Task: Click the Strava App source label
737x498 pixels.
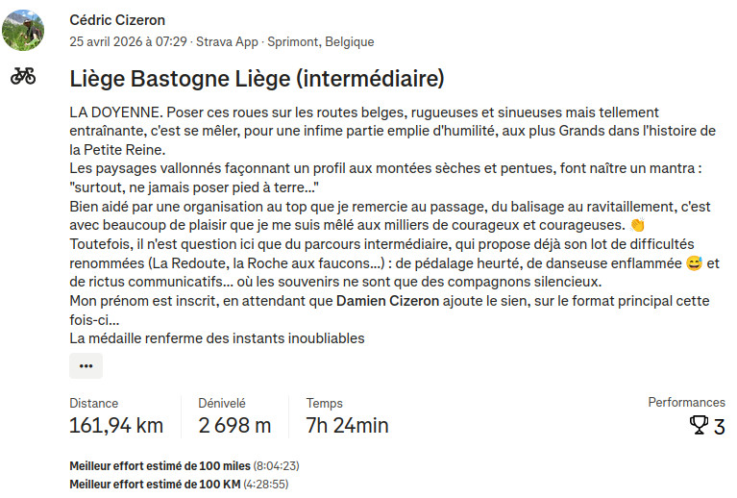Action: [x=227, y=42]
